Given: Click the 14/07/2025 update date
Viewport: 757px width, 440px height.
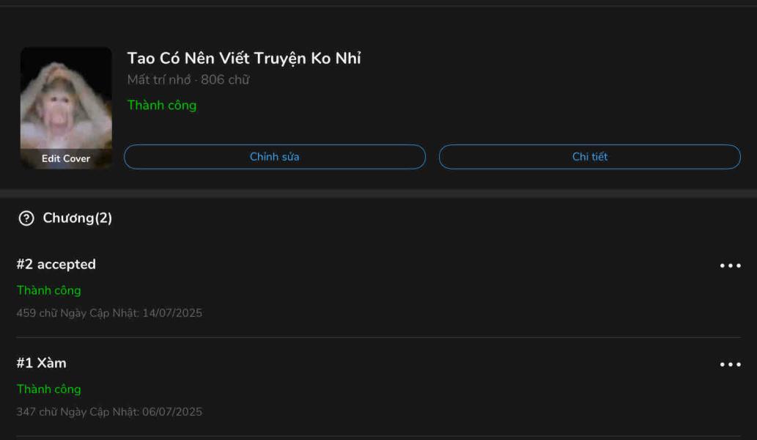Looking at the screenshot, I should [x=172, y=313].
